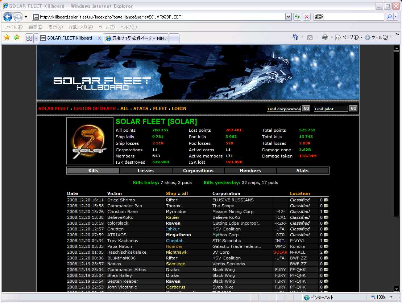Click the empty new tab button
The height and width of the screenshot is (303, 402).
(174, 38)
